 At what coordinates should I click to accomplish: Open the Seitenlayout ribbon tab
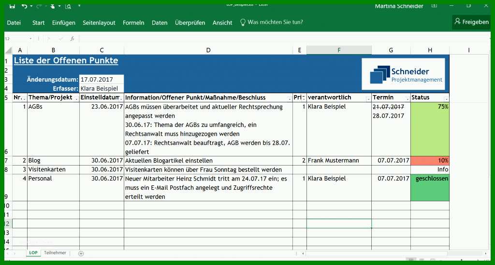click(x=99, y=23)
